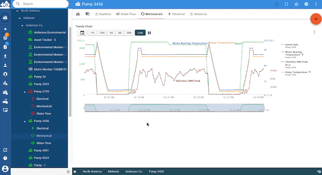
Task: Collapse the Pump 2755 tree node
Action: (25, 92)
